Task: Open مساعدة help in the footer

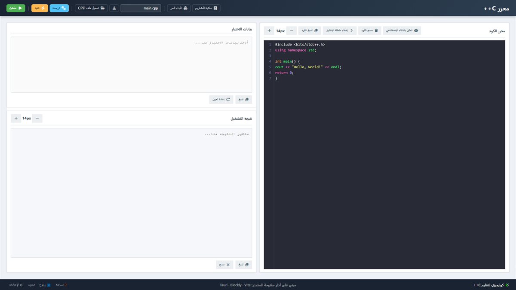Action: [61, 285]
